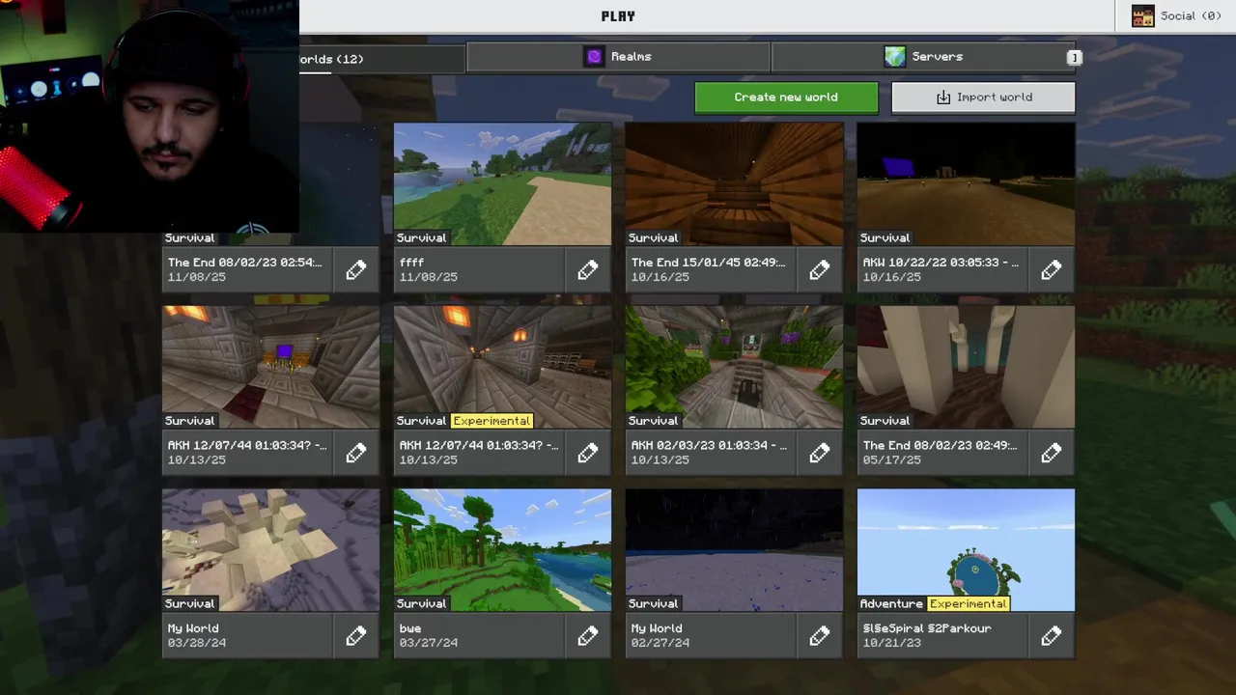This screenshot has height=695, width=1236.
Task: Edit the AKW 10/22/22 world settings
Action: (x=1052, y=270)
